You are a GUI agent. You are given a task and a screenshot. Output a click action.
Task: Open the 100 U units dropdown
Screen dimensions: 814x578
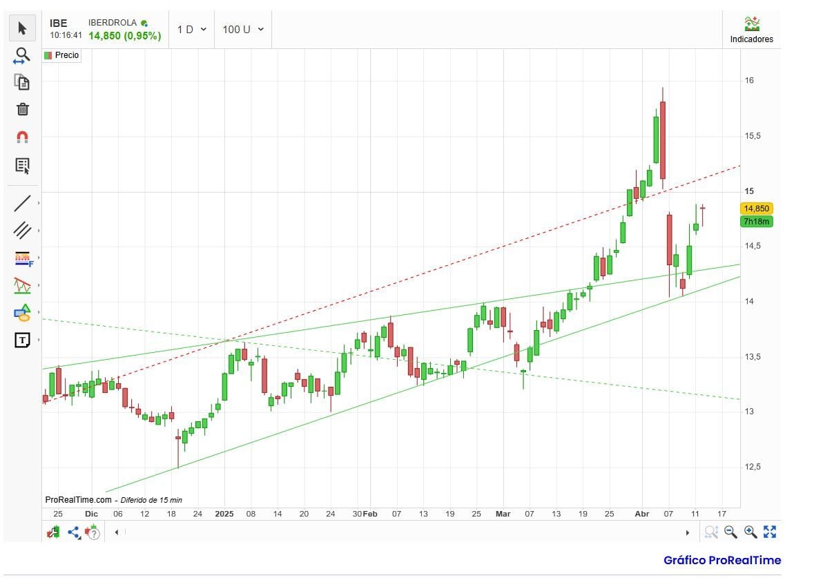tap(243, 30)
